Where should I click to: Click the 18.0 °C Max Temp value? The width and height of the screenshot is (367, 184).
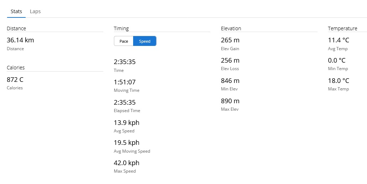[338, 81]
